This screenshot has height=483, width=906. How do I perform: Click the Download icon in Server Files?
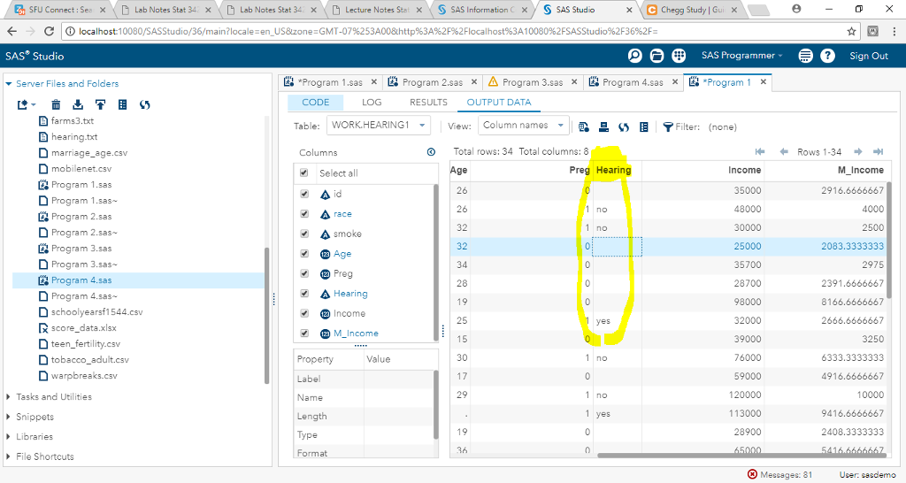[x=78, y=104]
